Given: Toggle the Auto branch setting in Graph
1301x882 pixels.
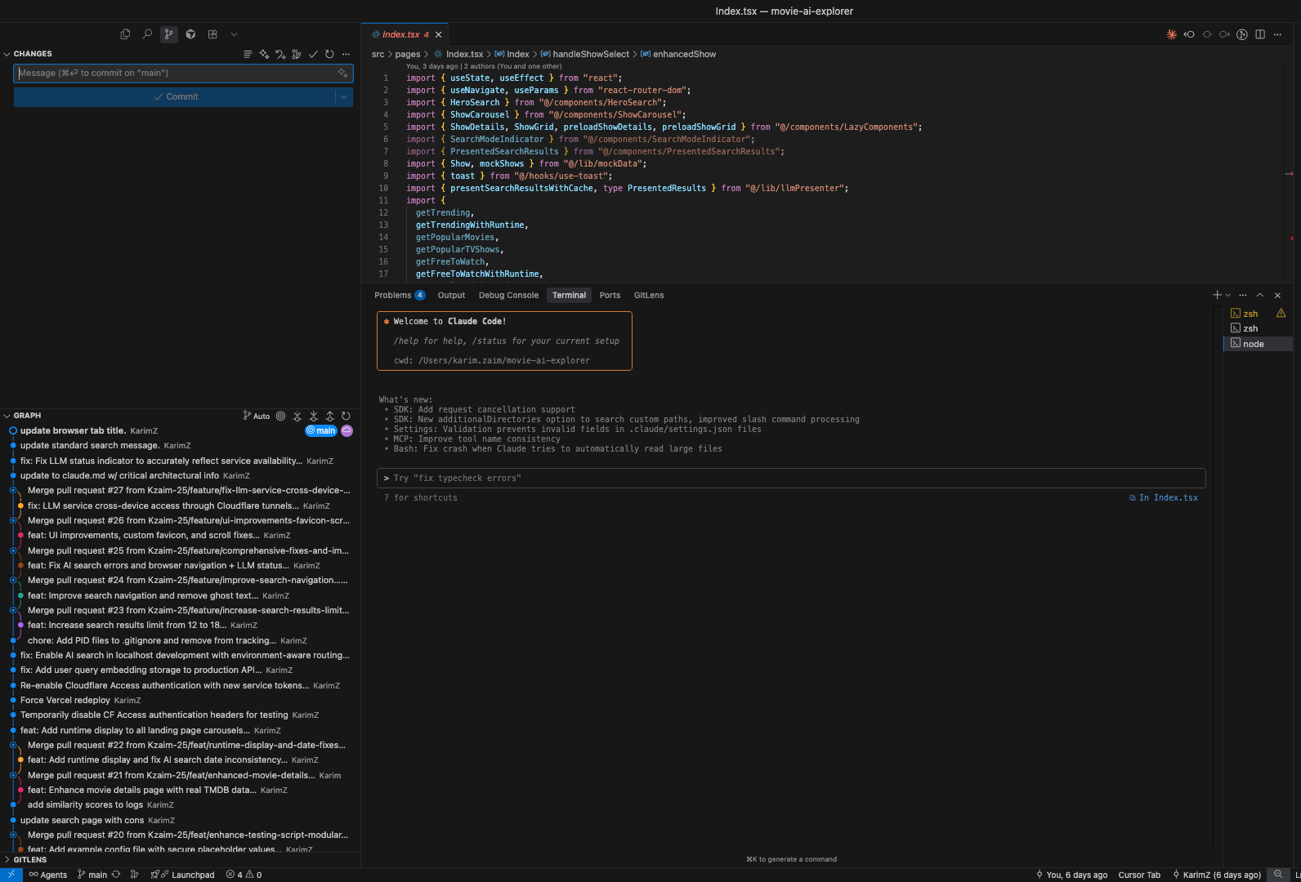Looking at the screenshot, I should pos(257,416).
